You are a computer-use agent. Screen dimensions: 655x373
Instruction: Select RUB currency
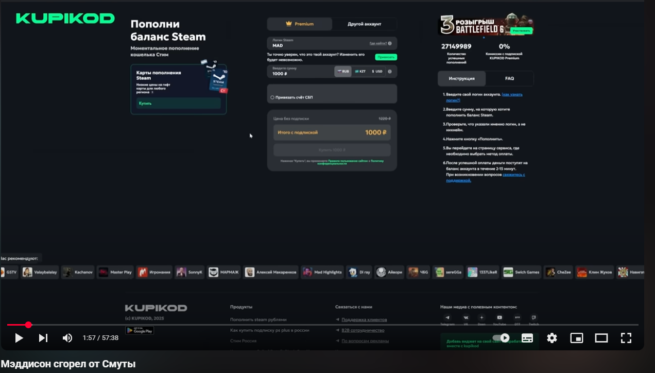tap(343, 72)
